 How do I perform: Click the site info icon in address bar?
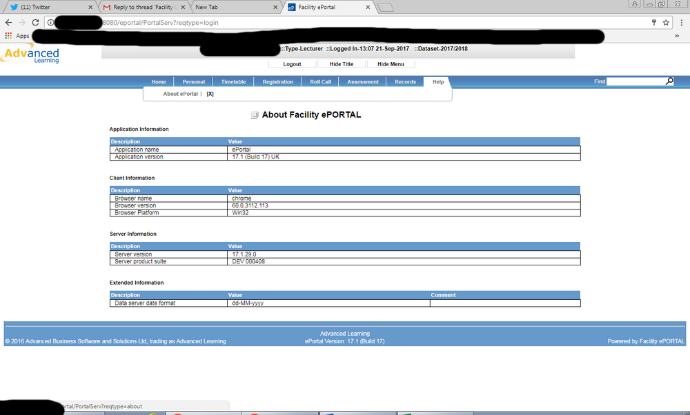click(51, 23)
